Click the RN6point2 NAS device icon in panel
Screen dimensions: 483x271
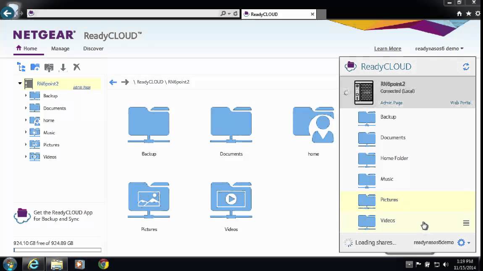point(364,93)
